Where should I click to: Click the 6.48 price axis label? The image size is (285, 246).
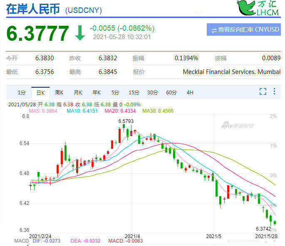(24, 173)
